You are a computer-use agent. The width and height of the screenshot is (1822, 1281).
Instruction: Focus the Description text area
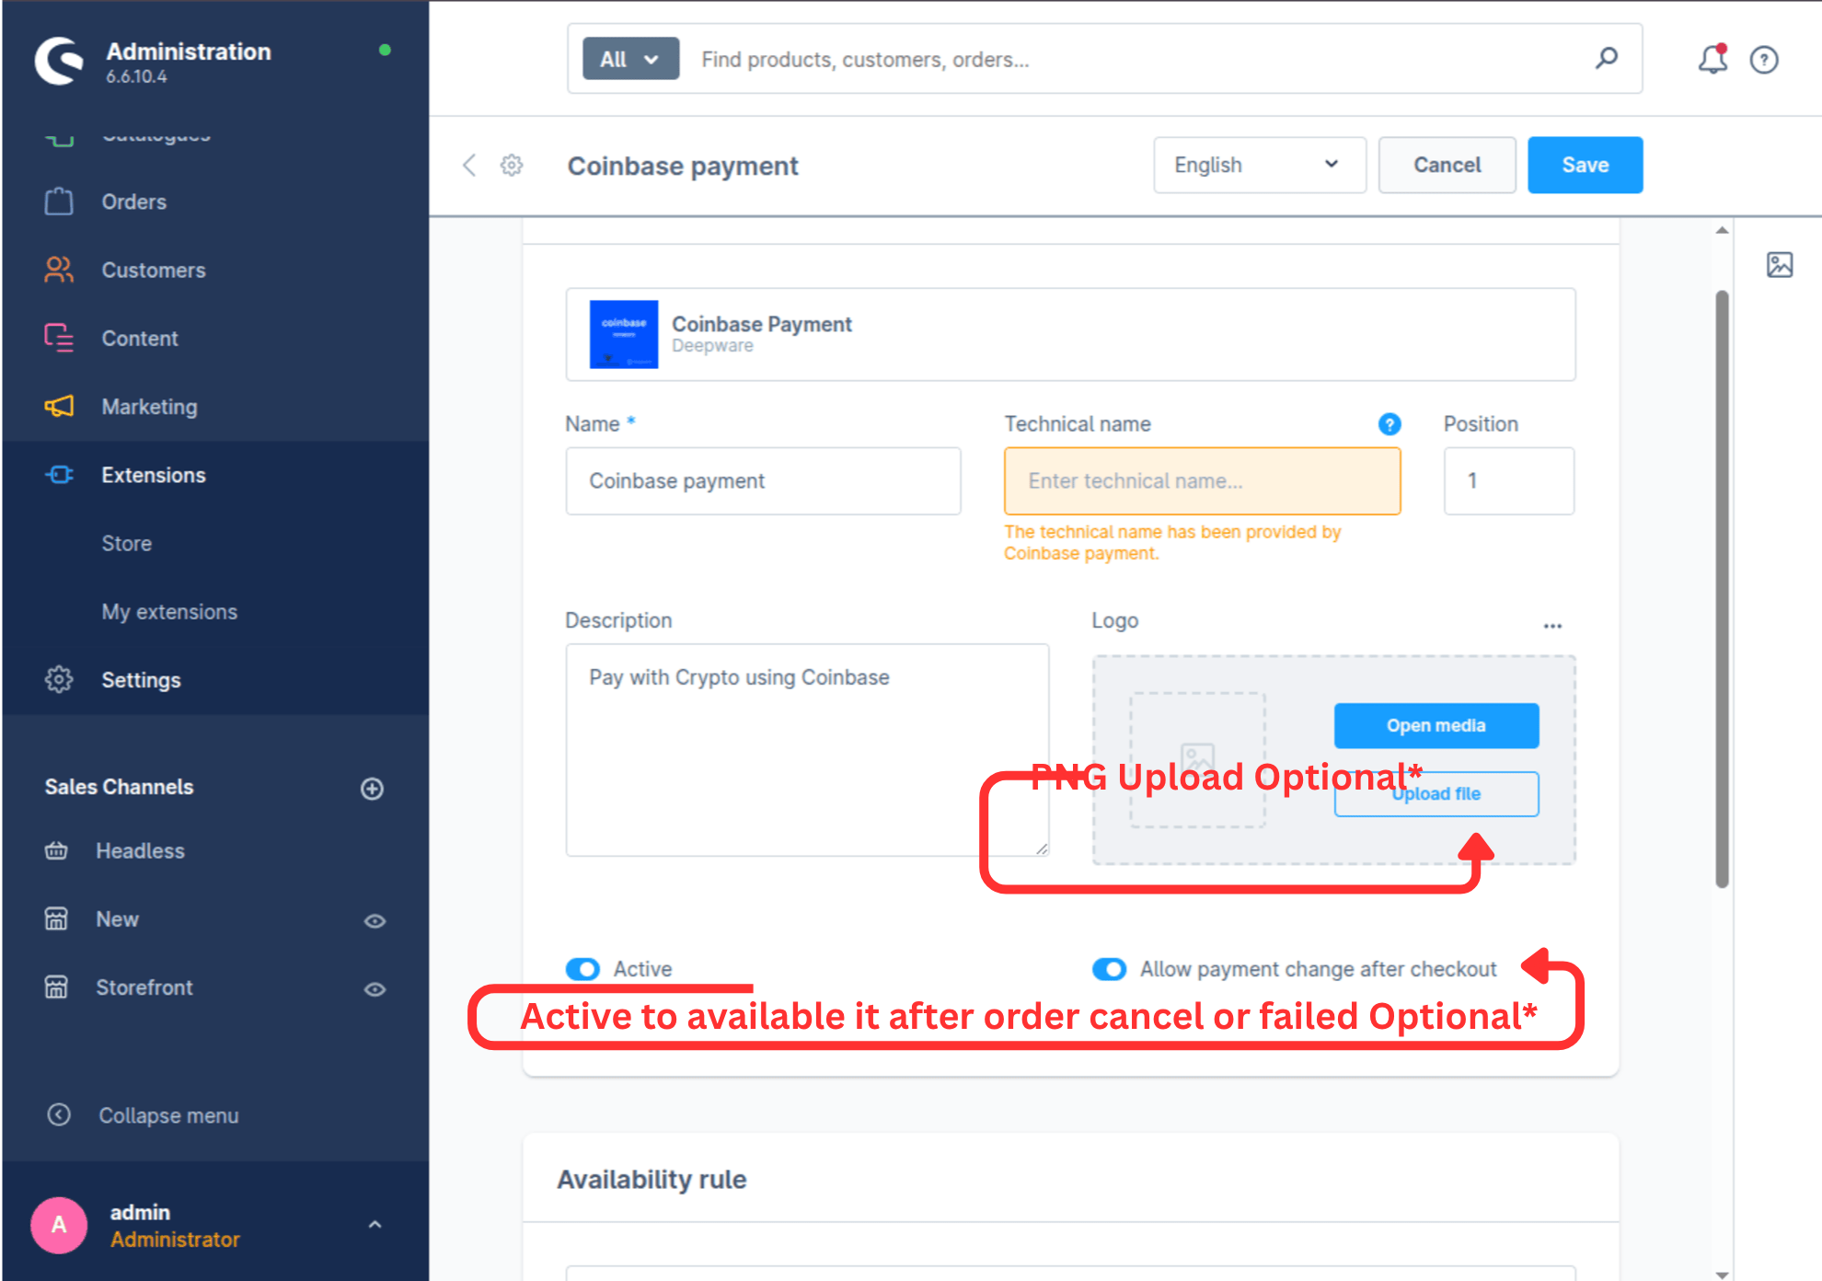tap(807, 750)
